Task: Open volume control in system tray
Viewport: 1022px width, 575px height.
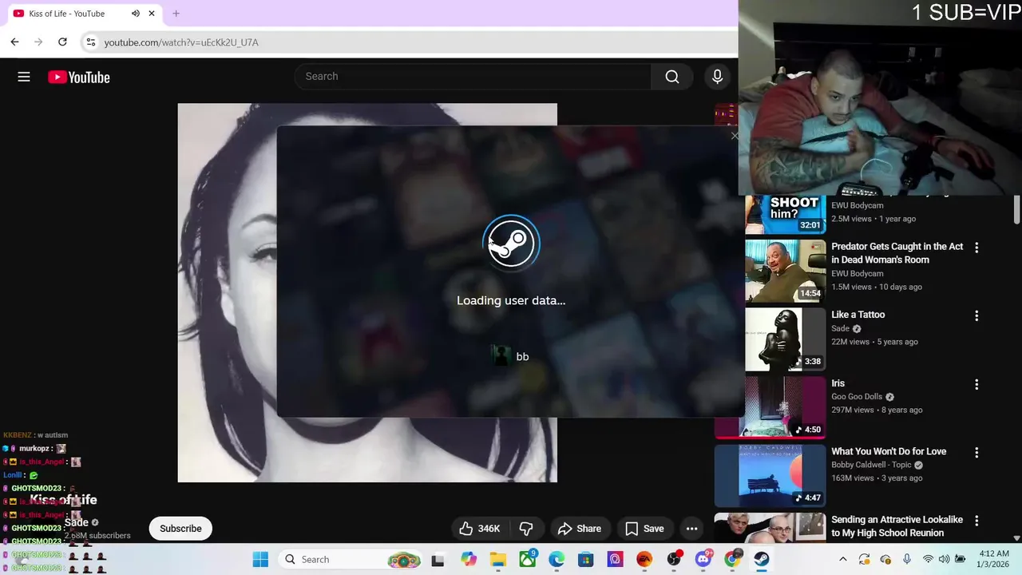Action: pos(943,559)
